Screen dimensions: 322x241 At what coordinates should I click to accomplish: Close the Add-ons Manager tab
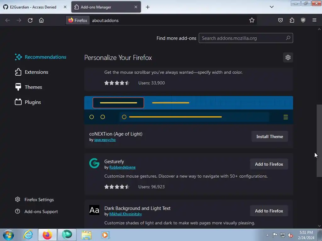[x=136, y=7]
